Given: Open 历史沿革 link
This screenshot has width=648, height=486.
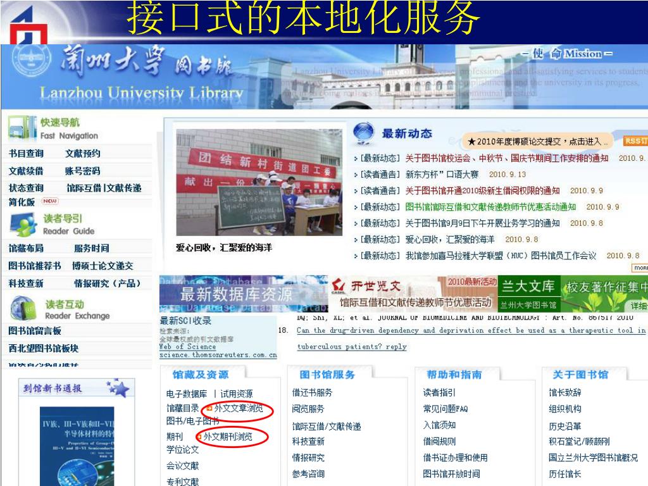Looking at the screenshot, I should coord(565,426).
